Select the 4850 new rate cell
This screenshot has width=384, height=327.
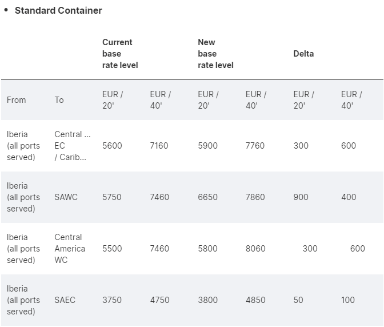pyautogui.click(x=255, y=300)
